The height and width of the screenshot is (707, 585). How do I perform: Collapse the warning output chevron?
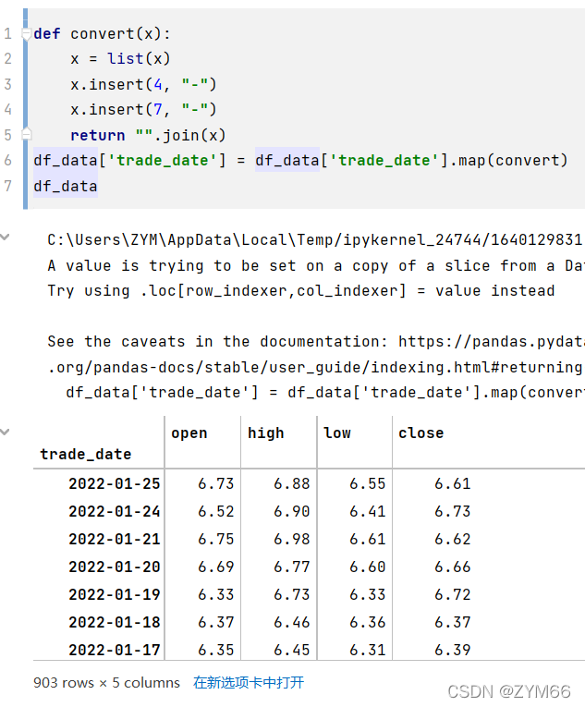coord(5,237)
